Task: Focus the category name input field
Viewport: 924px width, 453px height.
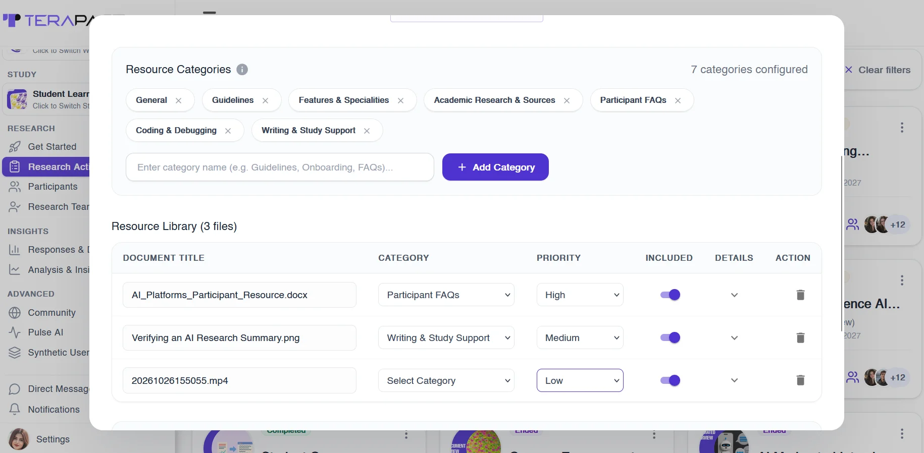Action: 280,167
